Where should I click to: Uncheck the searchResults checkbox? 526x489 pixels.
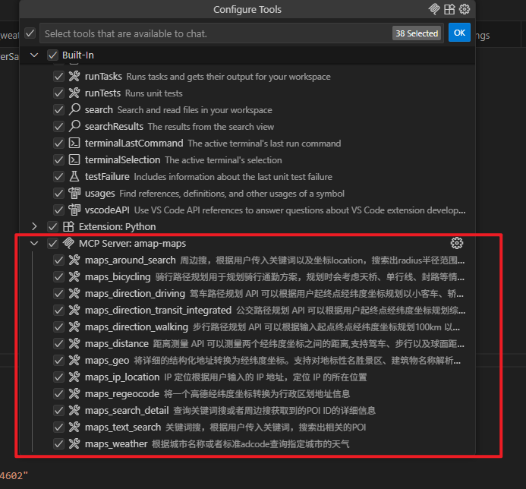[58, 127]
